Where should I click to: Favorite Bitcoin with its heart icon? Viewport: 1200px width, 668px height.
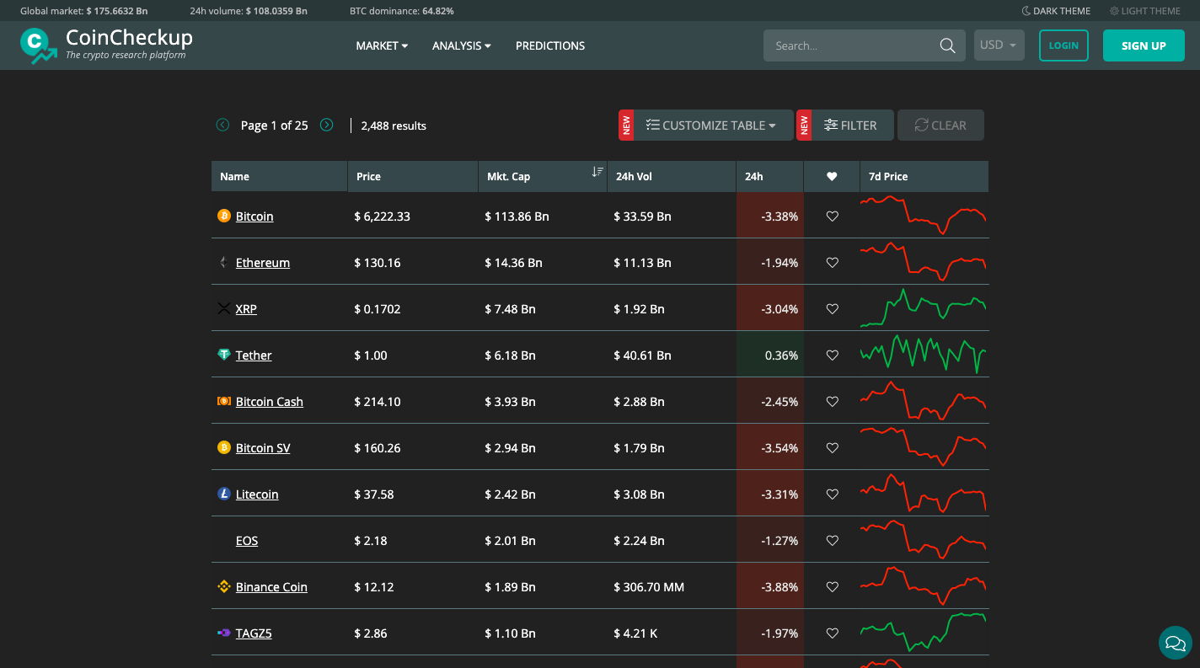click(x=833, y=216)
